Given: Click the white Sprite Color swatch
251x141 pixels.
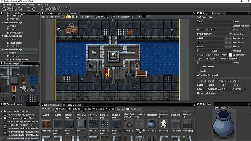Looking at the screenshot, I should coord(231,55).
